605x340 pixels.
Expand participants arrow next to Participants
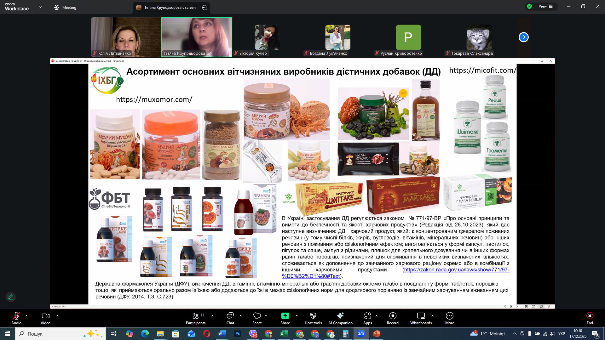pos(212,316)
